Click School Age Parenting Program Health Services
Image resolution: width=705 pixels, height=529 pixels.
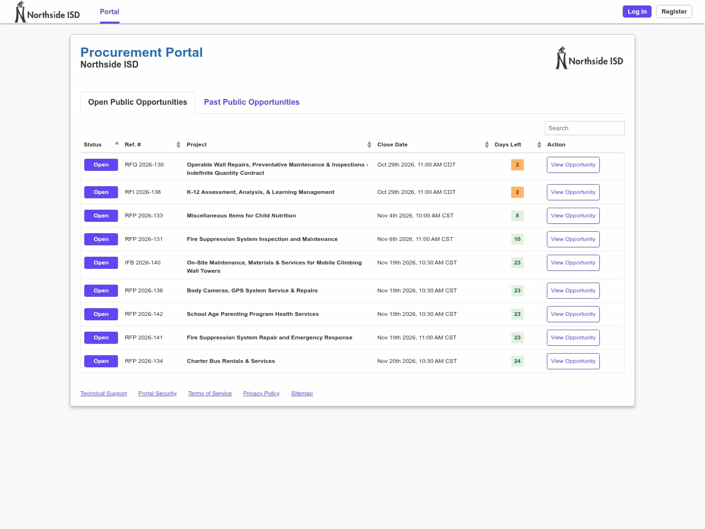(253, 314)
